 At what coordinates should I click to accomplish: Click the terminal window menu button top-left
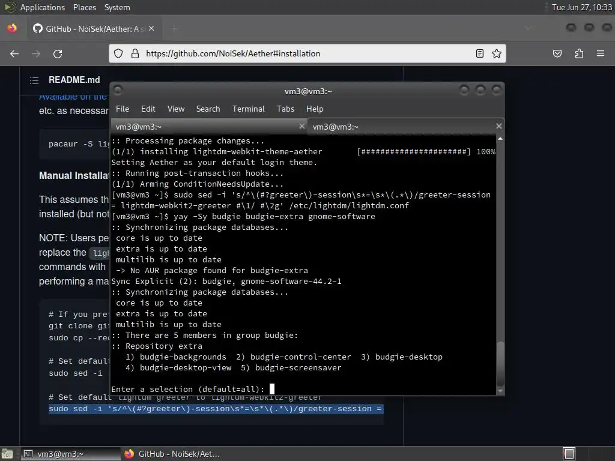(x=118, y=90)
